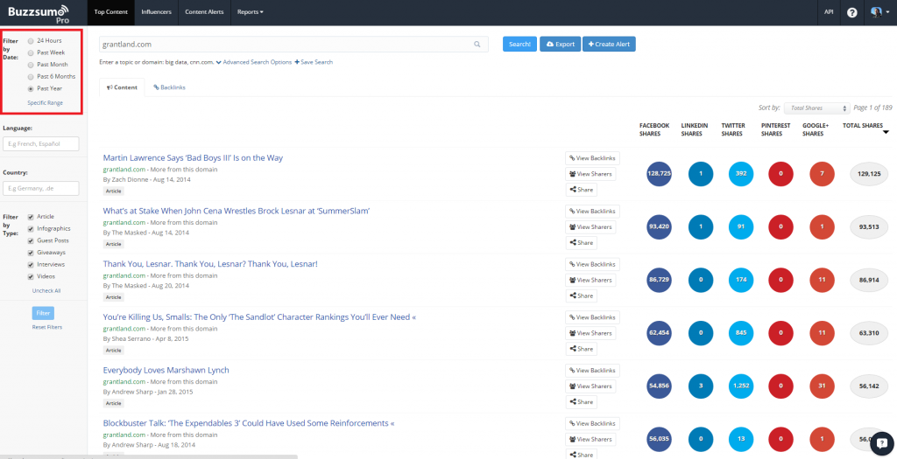Click View Sharers for Everybody Loves Marshawn Lynch
The height and width of the screenshot is (459, 897).
[590, 386]
